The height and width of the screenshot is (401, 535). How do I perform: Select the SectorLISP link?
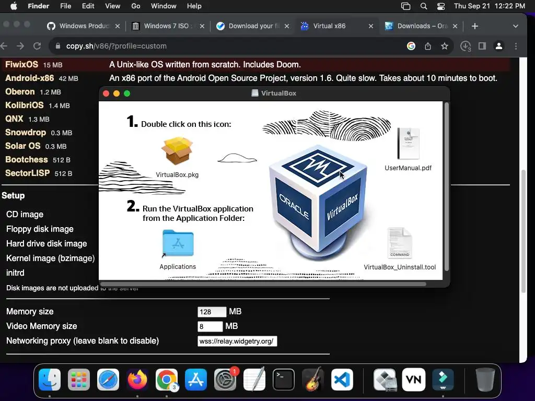(27, 173)
